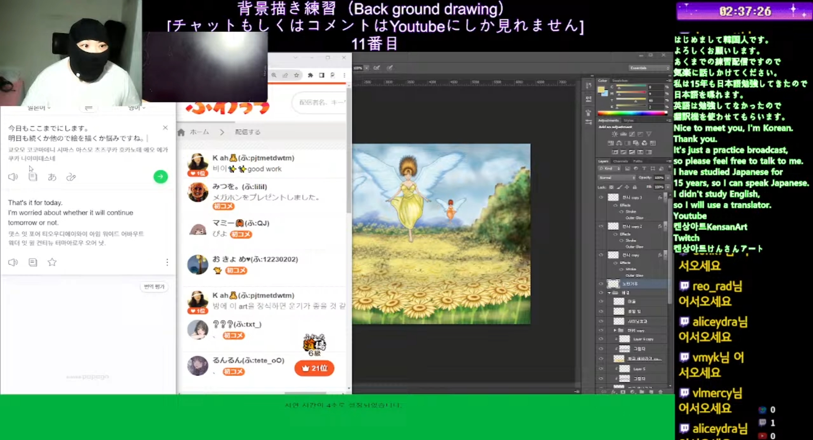Screen dimensions: 813x440
Task: Click the 번역 평가 button in Papago
Action: click(x=154, y=286)
